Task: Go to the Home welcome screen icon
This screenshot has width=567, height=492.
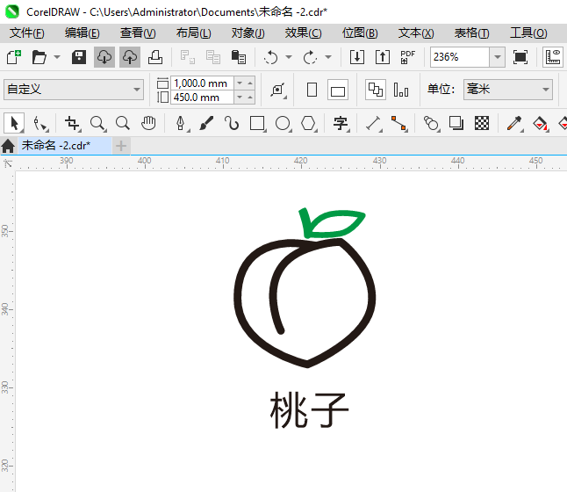Action: click(8, 146)
